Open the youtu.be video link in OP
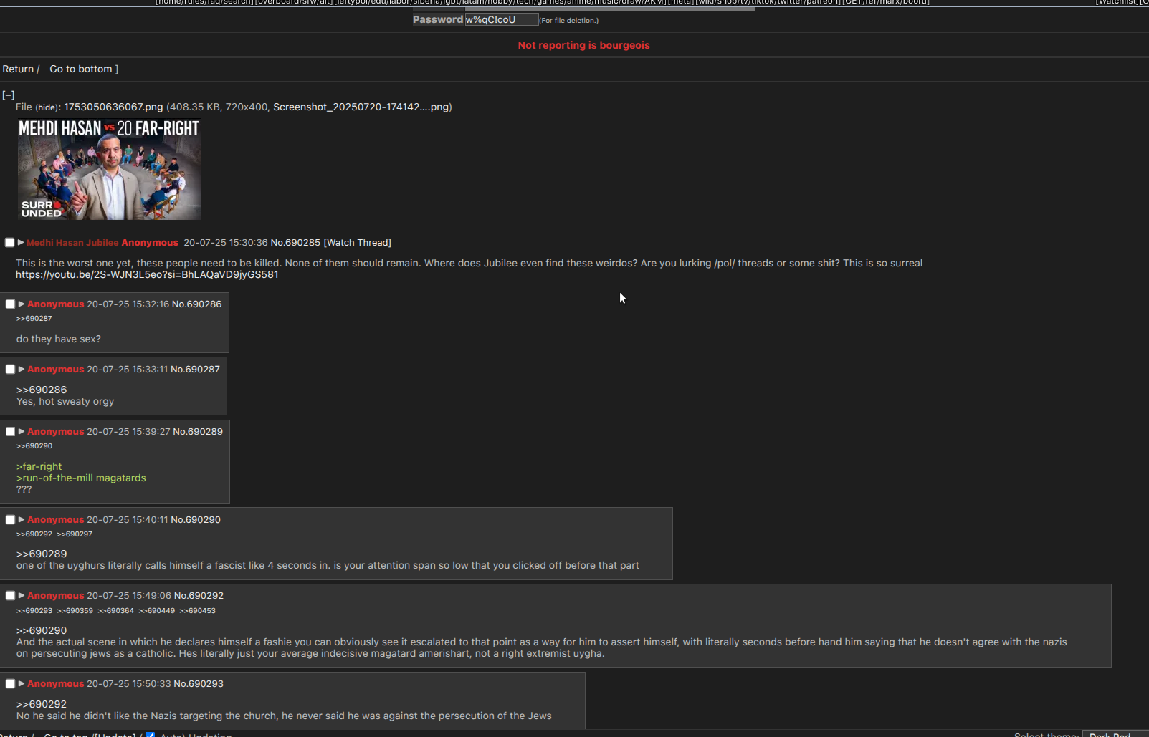 tap(147, 274)
